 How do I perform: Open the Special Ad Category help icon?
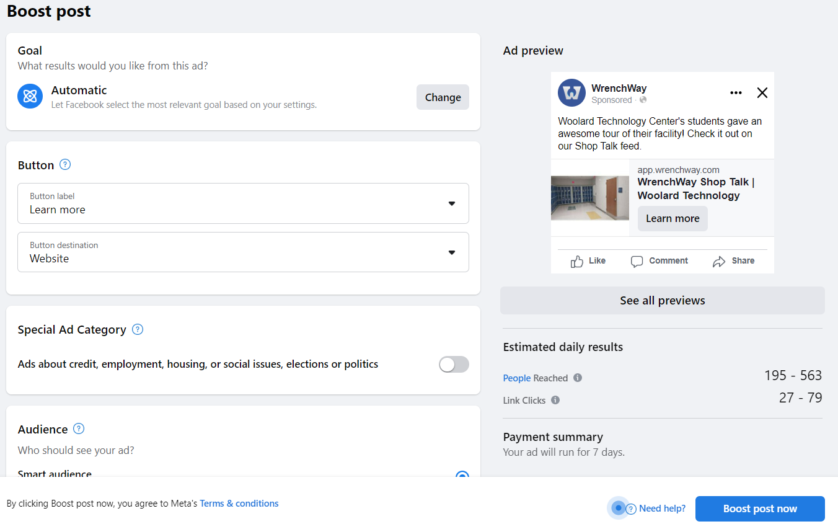[138, 329]
